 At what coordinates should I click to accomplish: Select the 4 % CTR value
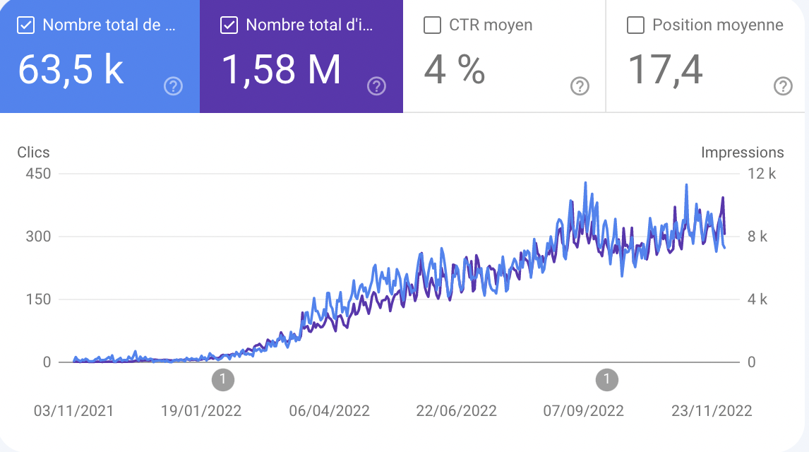455,70
